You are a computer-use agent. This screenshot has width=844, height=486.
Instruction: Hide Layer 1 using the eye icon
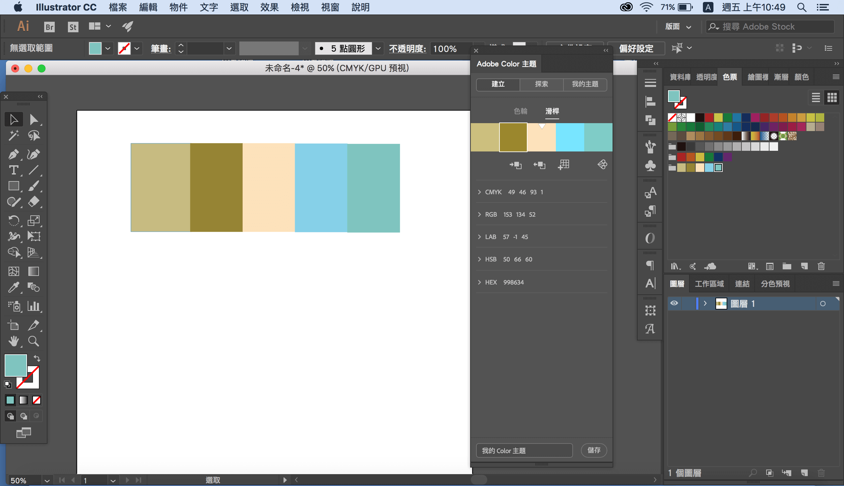tap(674, 303)
